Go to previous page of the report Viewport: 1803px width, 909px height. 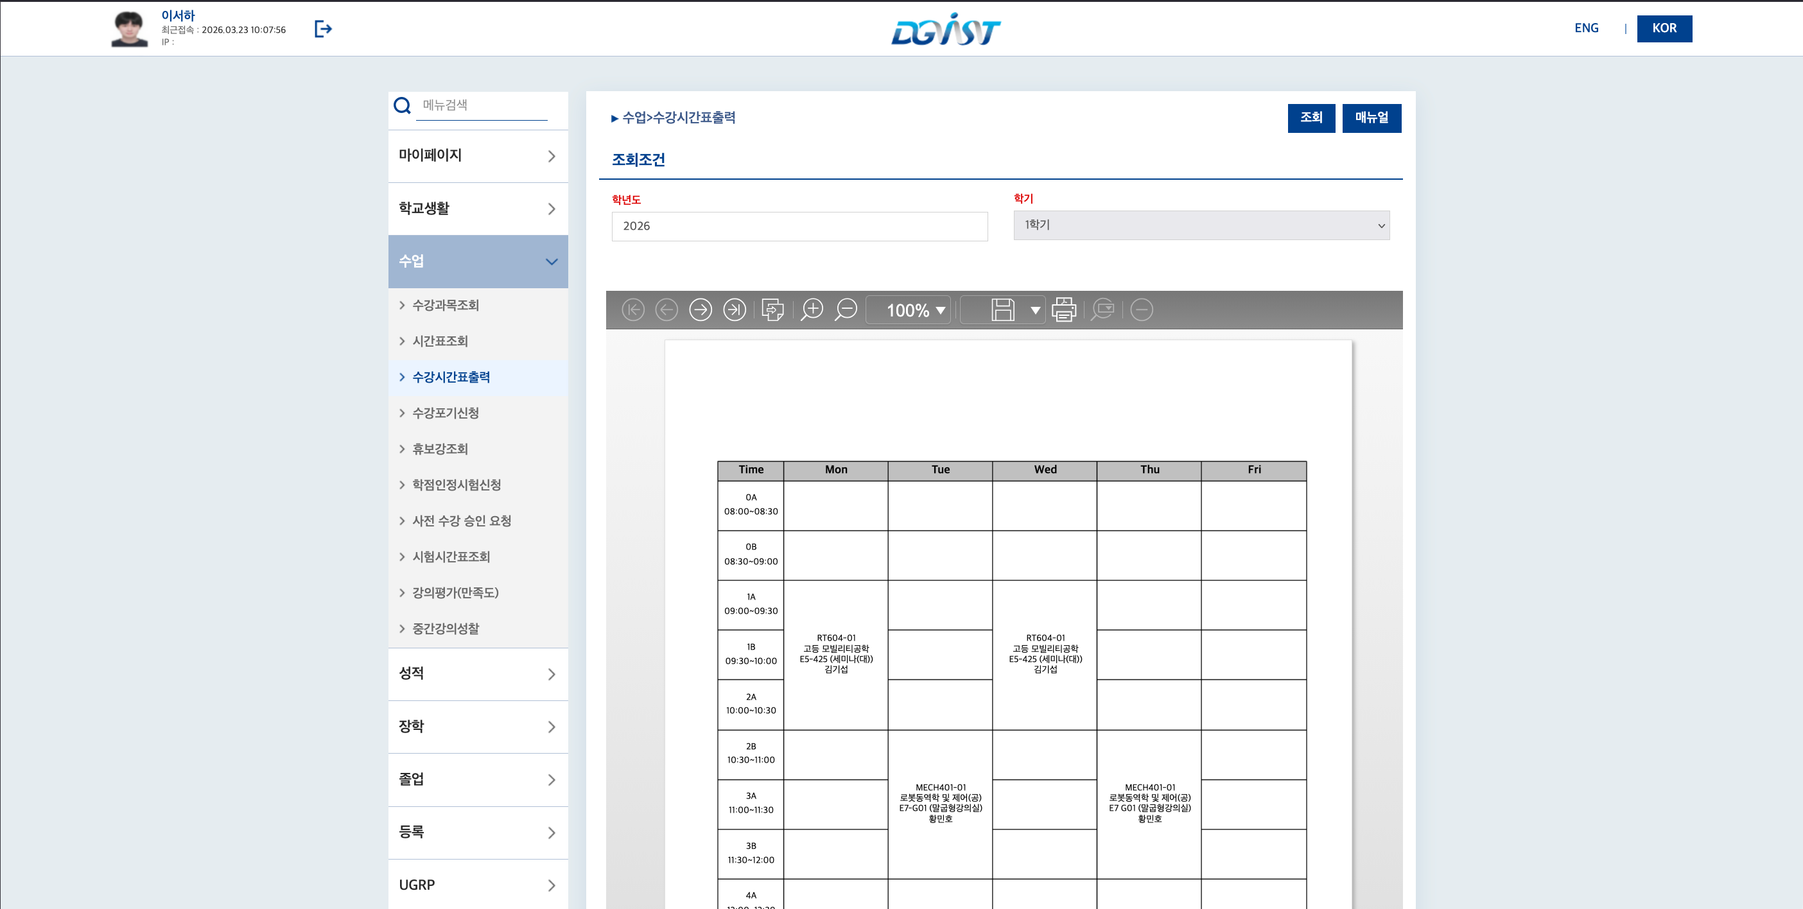pos(666,310)
